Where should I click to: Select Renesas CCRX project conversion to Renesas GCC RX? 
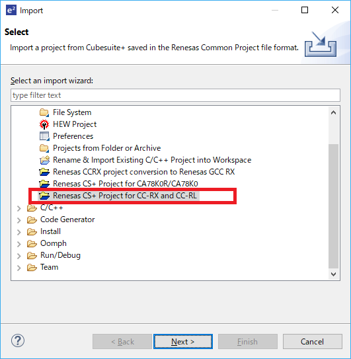[x=144, y=172]
